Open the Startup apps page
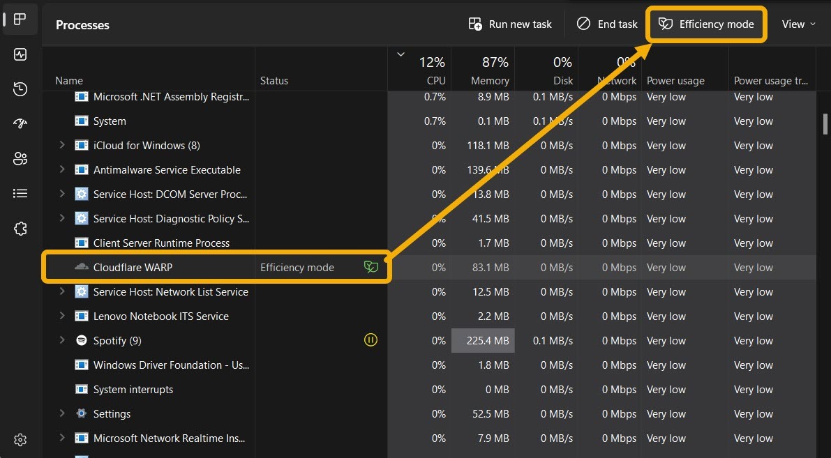Image resolution: width=831 pixels, height=458 pixels. tap(20, 124)
